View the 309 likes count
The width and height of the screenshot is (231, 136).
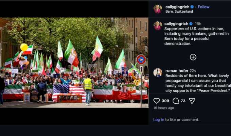coord(165,101)
